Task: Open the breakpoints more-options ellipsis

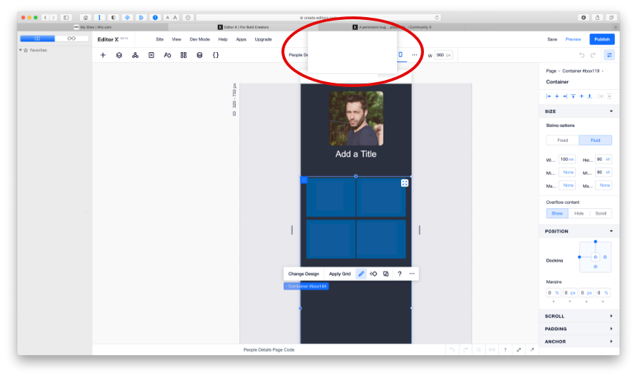Action: click(x=415, y=54)
